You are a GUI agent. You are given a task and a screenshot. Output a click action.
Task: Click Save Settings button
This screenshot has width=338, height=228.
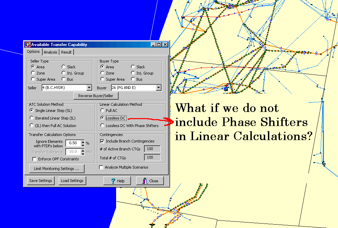(x=41, y=181)
